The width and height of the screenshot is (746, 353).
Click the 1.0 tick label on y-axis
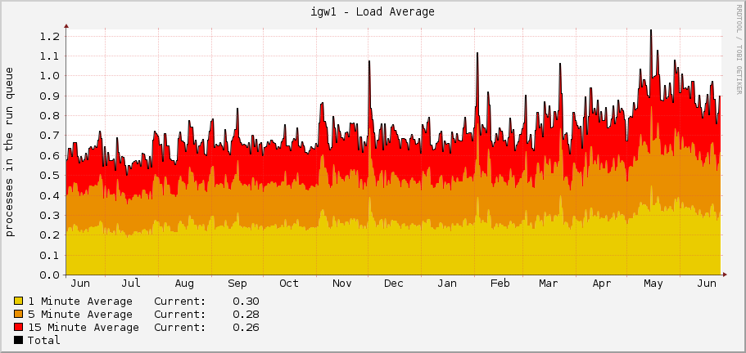click(x=50, y=76)
